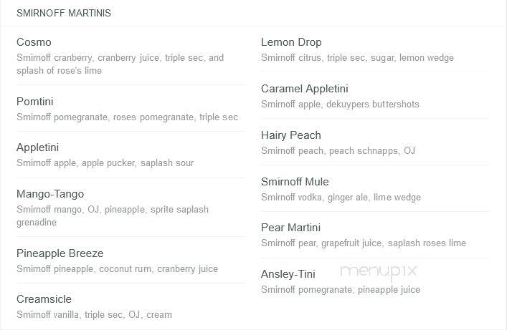The width and height of the screenshot is (507, 330).
Task: Click Smirnoff Mule's ginger ale description
Action: 341,197
